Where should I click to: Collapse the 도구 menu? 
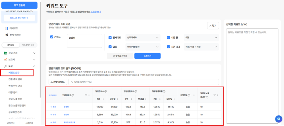[x=34, y=66]
